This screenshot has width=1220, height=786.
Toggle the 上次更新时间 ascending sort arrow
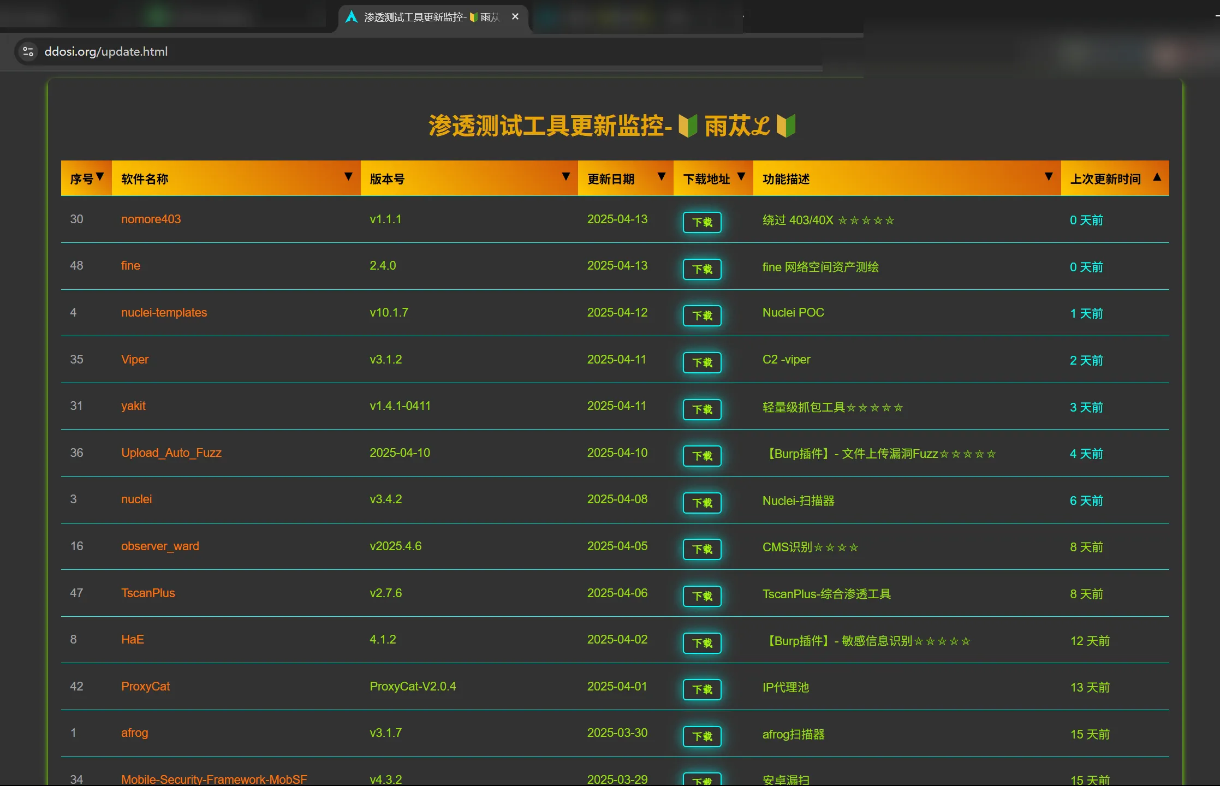[1157, 177]
